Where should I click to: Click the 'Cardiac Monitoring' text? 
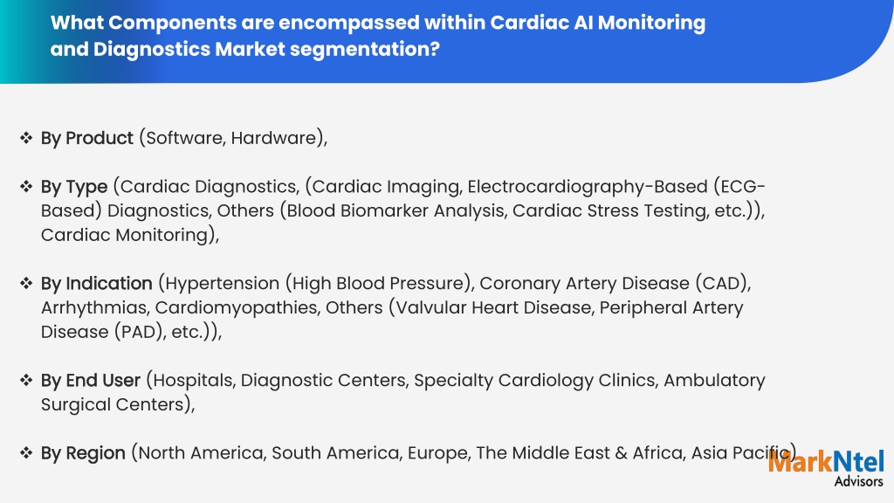(x=124, y=235)
